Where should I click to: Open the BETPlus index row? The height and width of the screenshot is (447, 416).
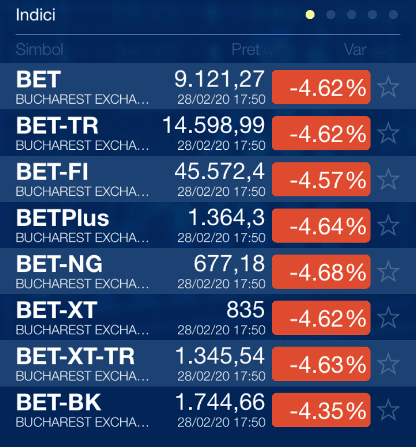tap(208, 225)
